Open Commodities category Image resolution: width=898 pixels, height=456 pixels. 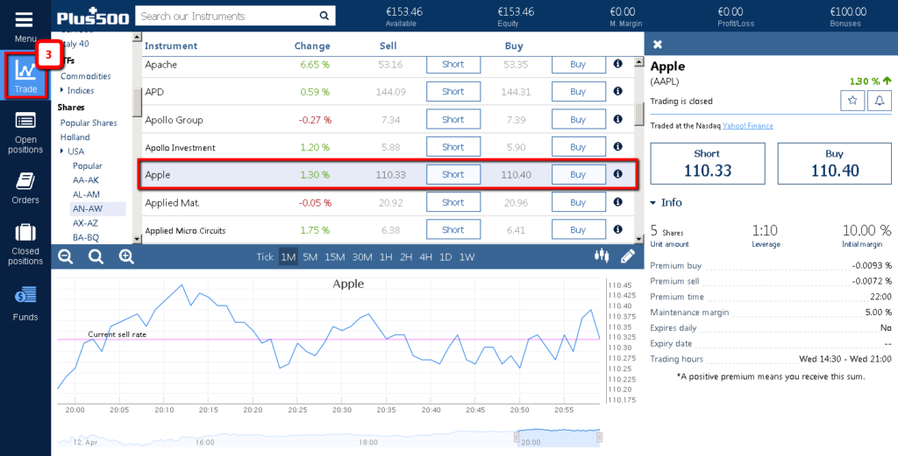pos(86,76)
